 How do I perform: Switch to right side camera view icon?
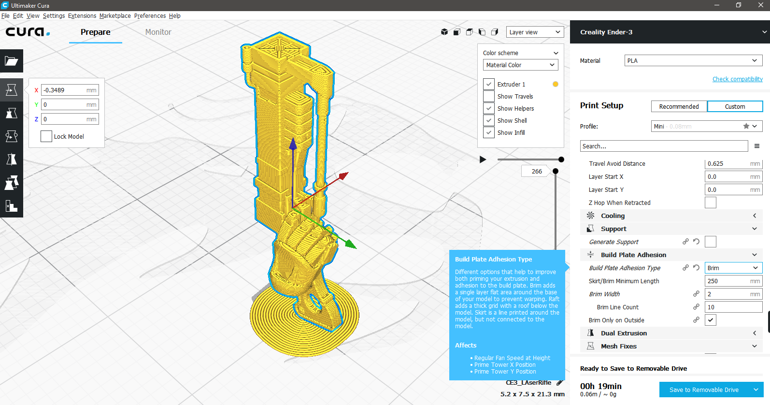click(x=495, y=32)
